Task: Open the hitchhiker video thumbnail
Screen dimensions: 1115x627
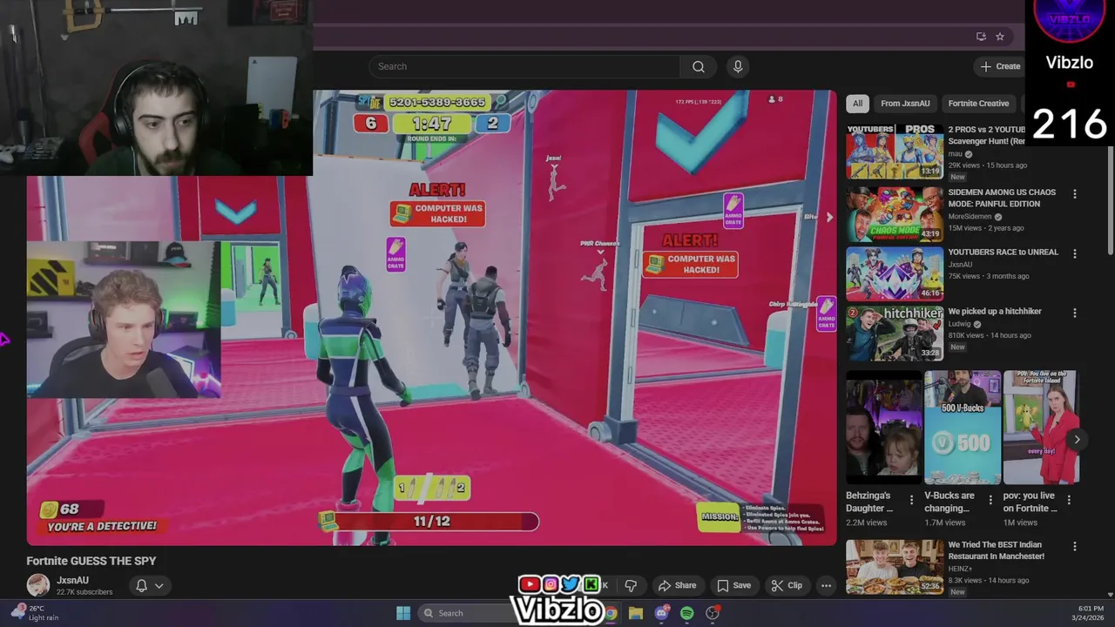Action: coord(895,332)
